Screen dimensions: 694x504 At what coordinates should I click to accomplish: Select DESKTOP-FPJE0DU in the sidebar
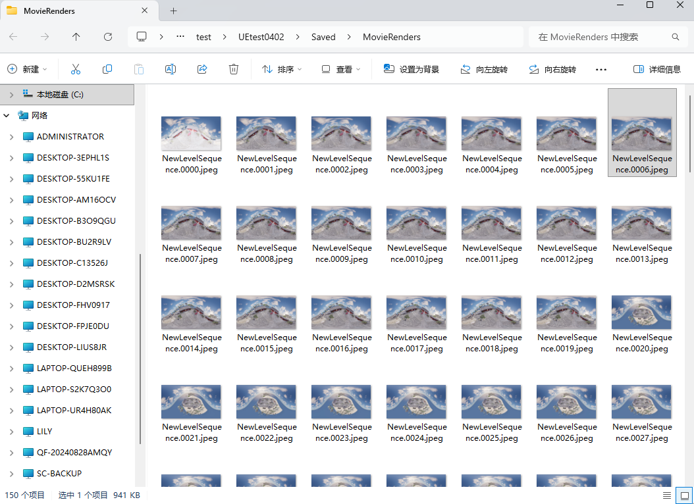tap(72, 326)
